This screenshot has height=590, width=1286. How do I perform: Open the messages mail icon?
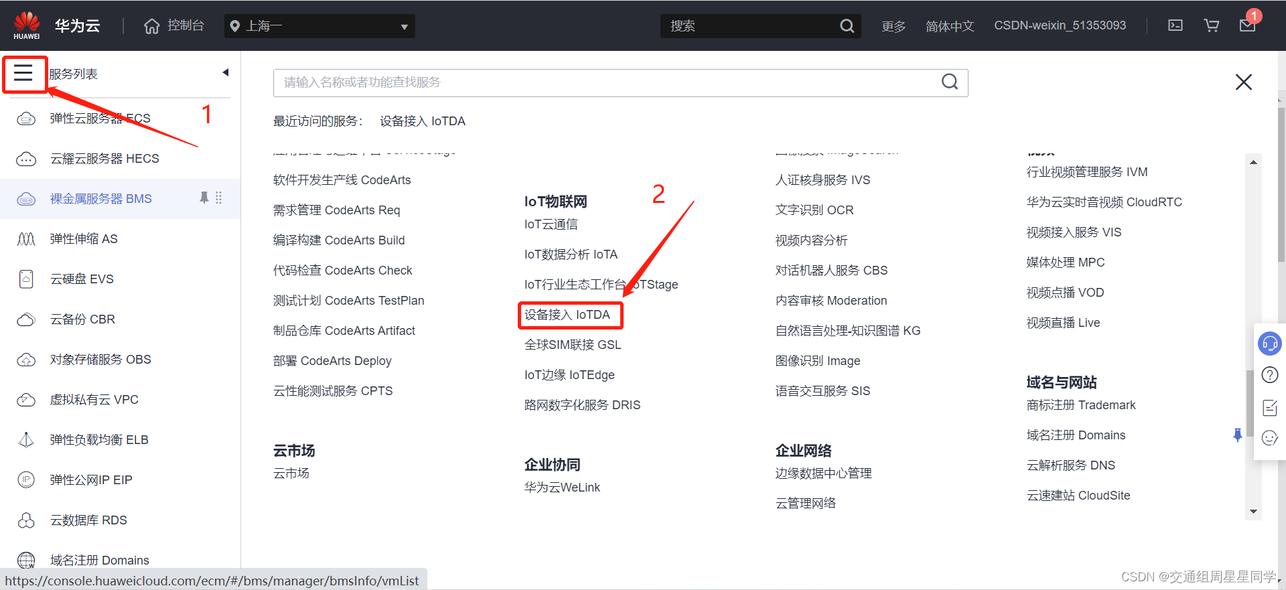[x=1247, y=25]
